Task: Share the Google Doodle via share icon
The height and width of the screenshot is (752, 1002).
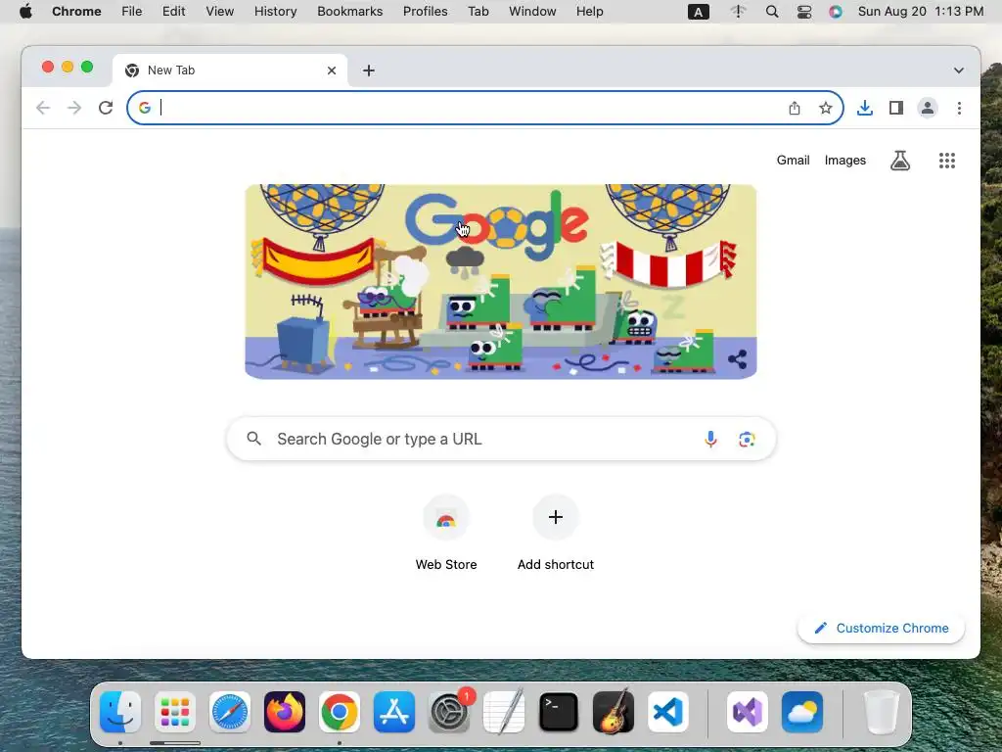Action: 738,358
